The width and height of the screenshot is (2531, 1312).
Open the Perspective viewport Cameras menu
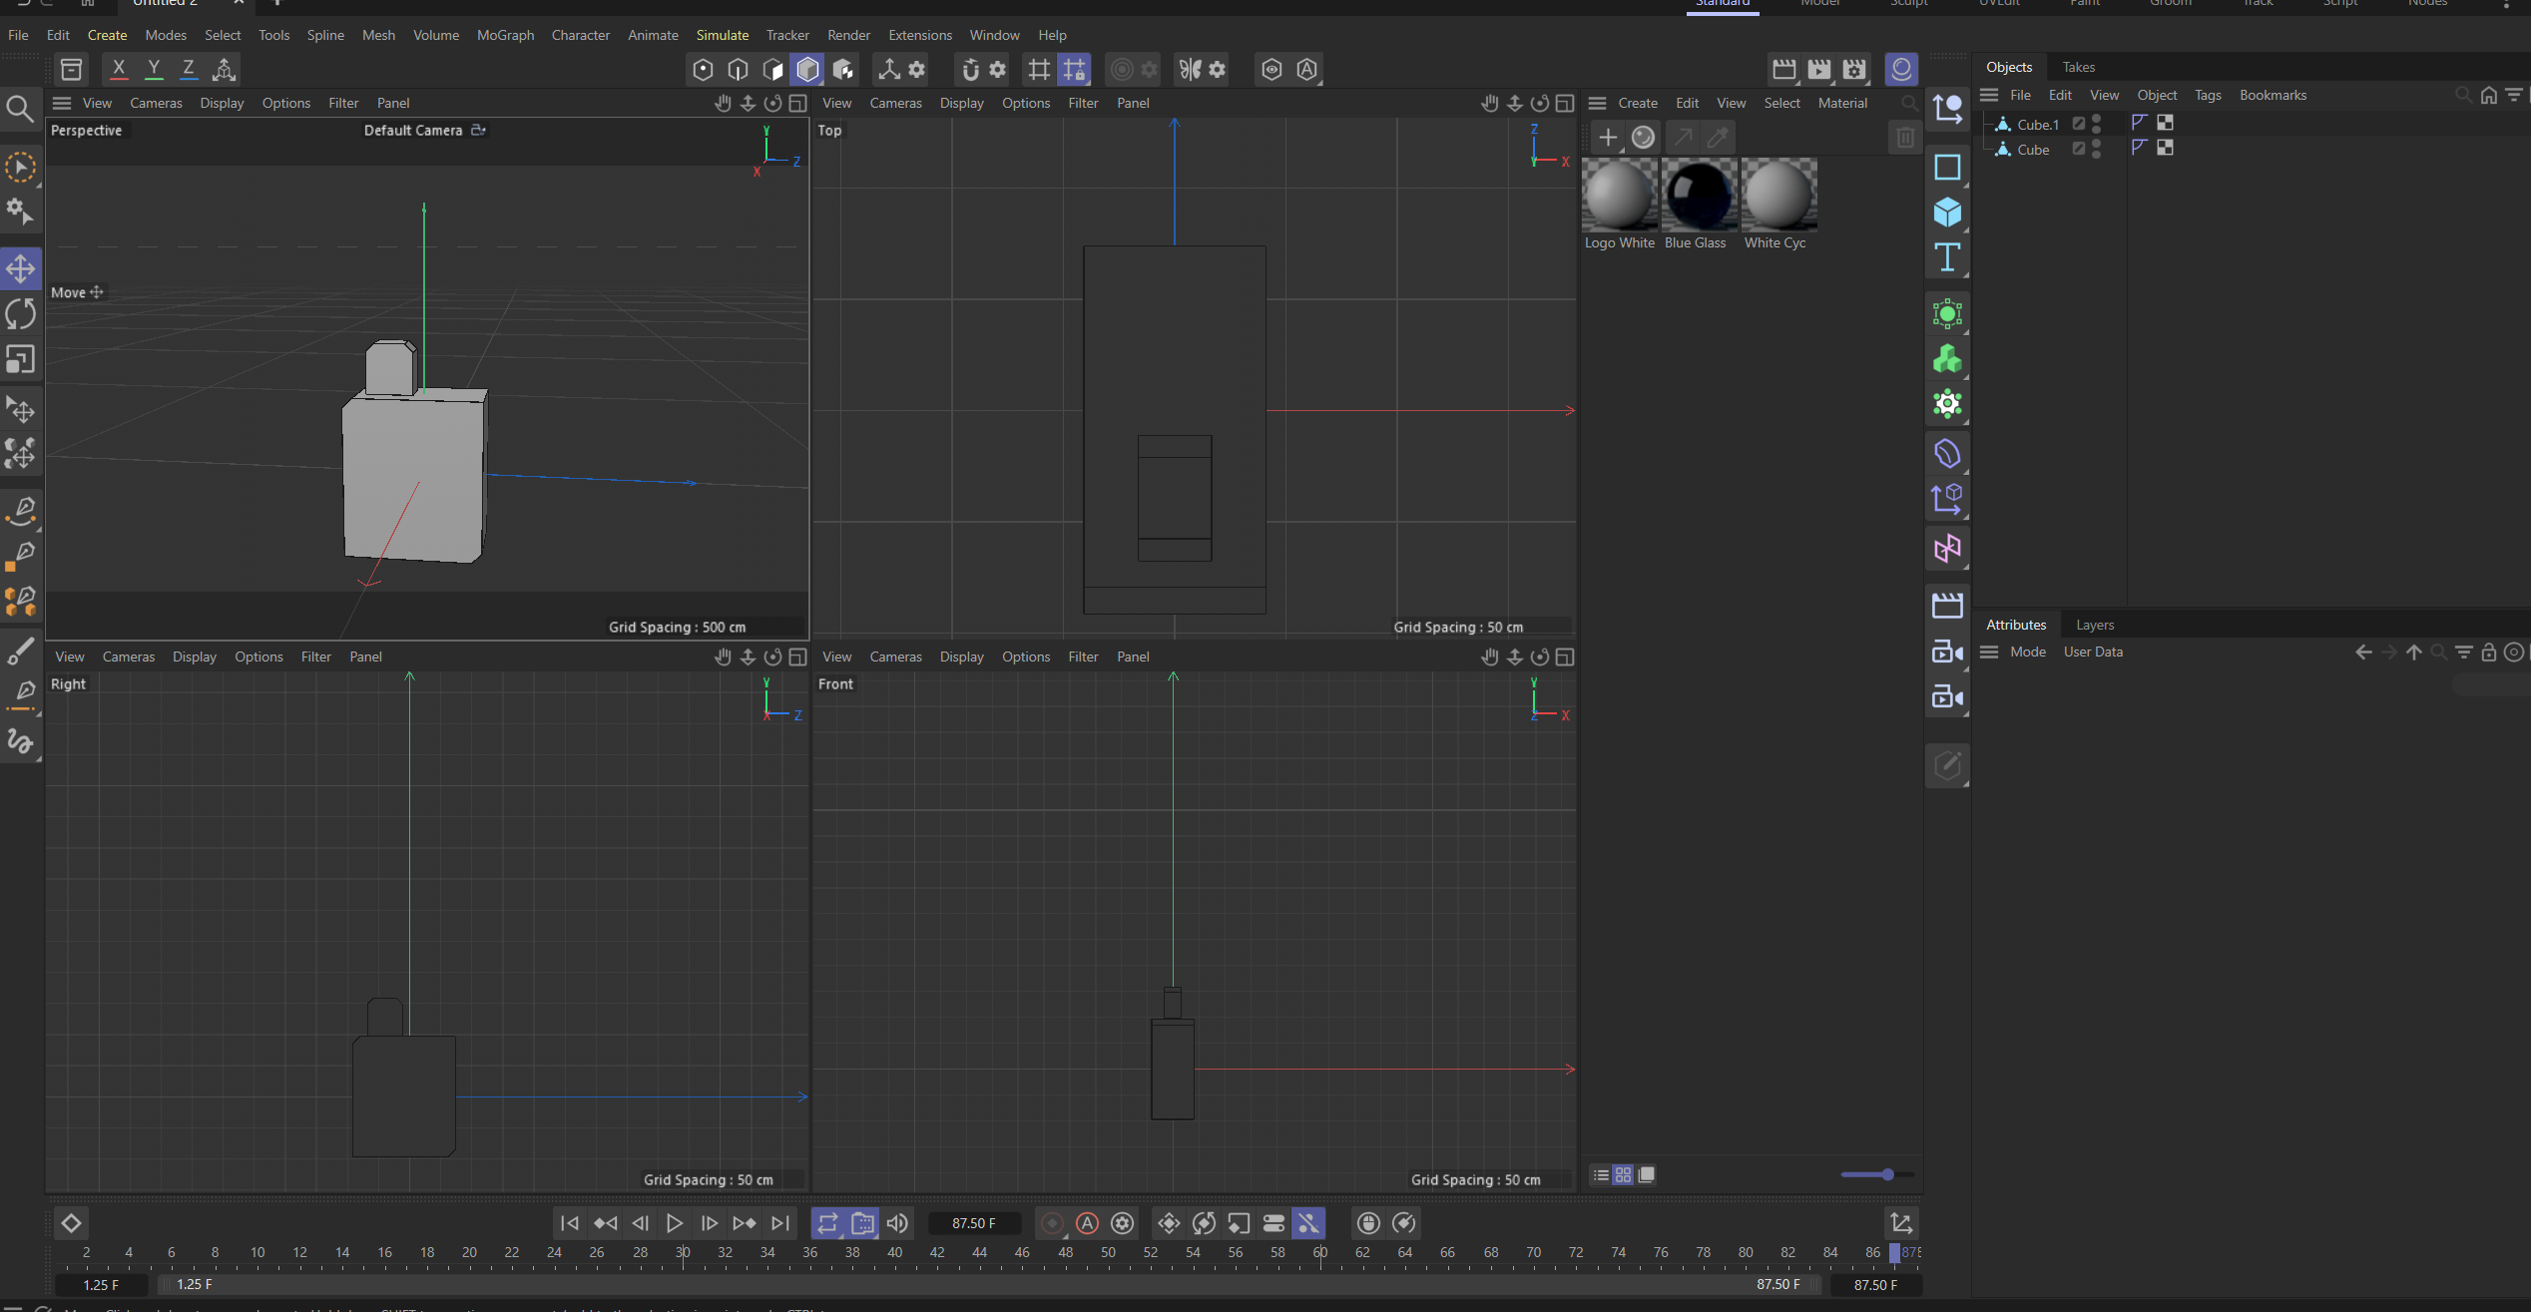[x=156, y=103]
